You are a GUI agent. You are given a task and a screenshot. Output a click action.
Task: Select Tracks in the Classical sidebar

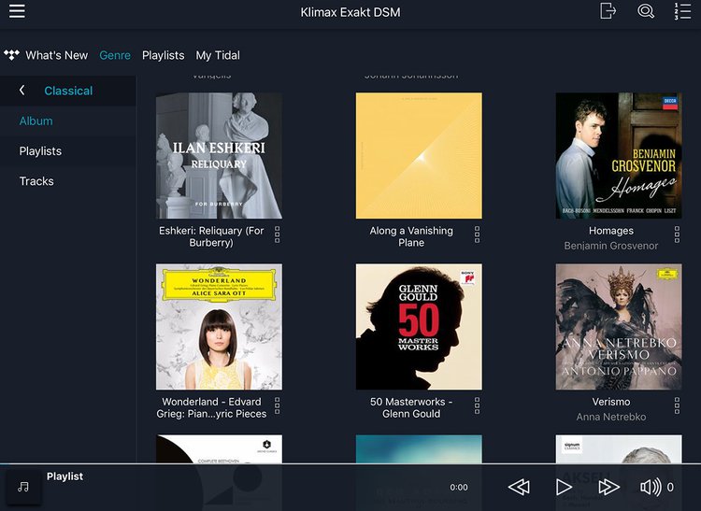tap(36, 181)
